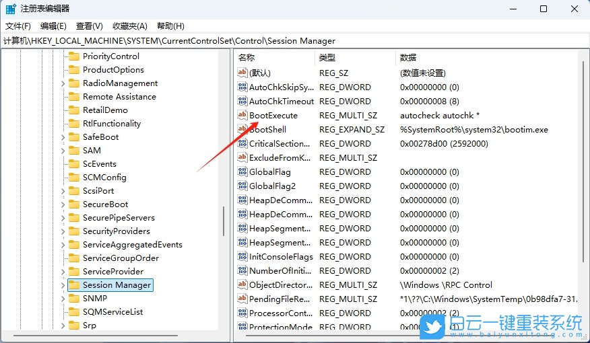Expand the RadioManagement key
Image resolution: width=590 pixels, height=343 pixels.
[x=63, y=83]
